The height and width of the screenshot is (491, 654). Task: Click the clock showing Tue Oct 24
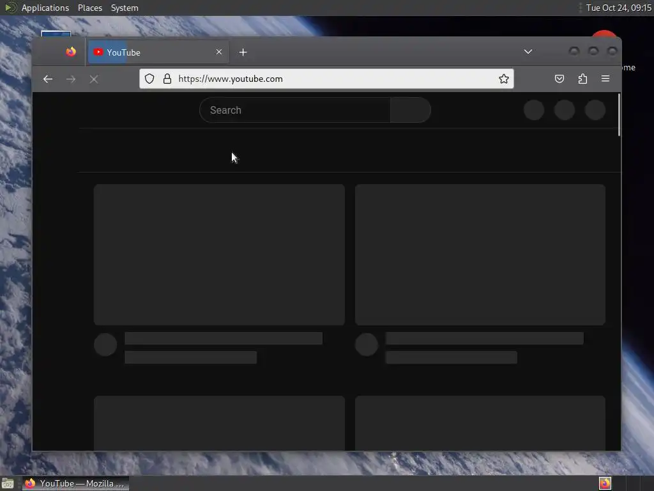(x=618, y=8)
